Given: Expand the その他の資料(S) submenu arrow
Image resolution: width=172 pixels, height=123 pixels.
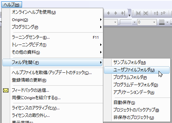Looking at the screenshot, I should pos(101,52).
